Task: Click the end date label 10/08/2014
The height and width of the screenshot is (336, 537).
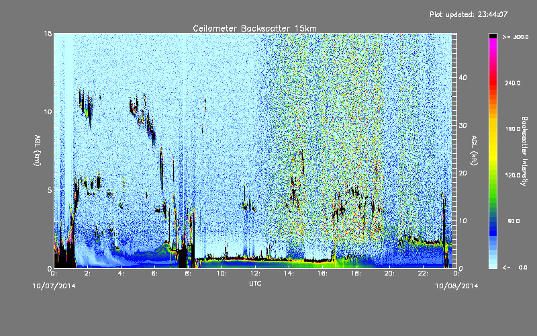Action: point(456,286)
